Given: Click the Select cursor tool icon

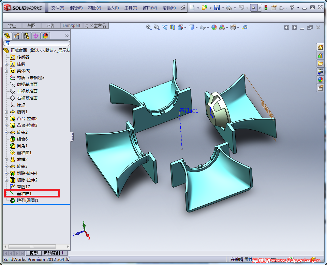Looking at the screenshot, I should [254, 8].
